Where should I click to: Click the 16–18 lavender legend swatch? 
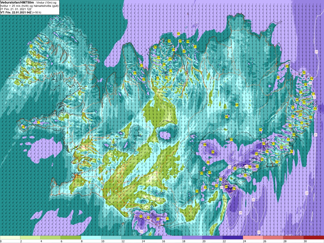point(172,238)
